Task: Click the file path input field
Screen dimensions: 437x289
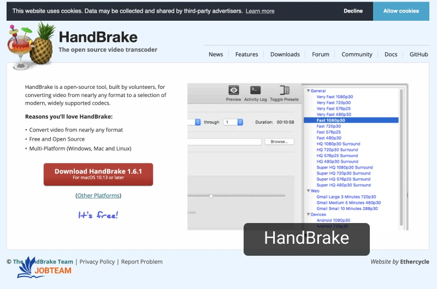Action: 225,142
